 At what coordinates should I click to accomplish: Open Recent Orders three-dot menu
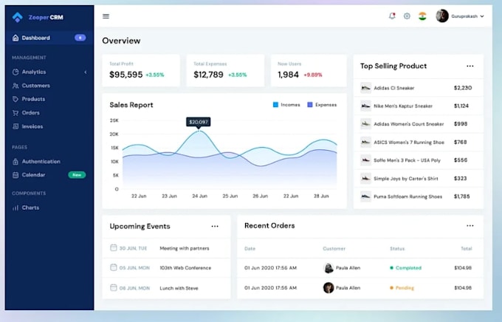470,225
